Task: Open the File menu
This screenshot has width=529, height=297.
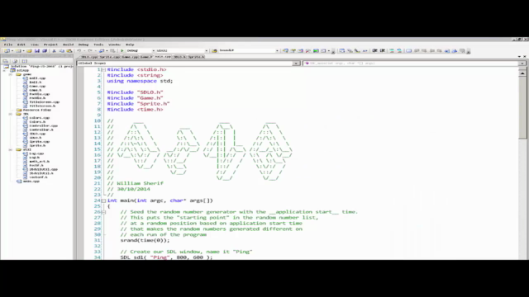Action: pos(8,45)
